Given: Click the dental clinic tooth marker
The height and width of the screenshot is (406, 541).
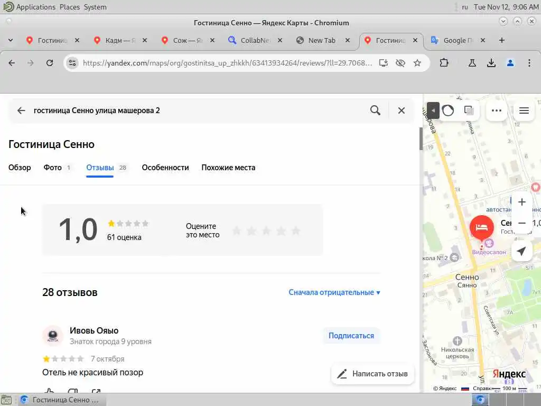Looking at the screenshot, I should (x=536, y=187).
